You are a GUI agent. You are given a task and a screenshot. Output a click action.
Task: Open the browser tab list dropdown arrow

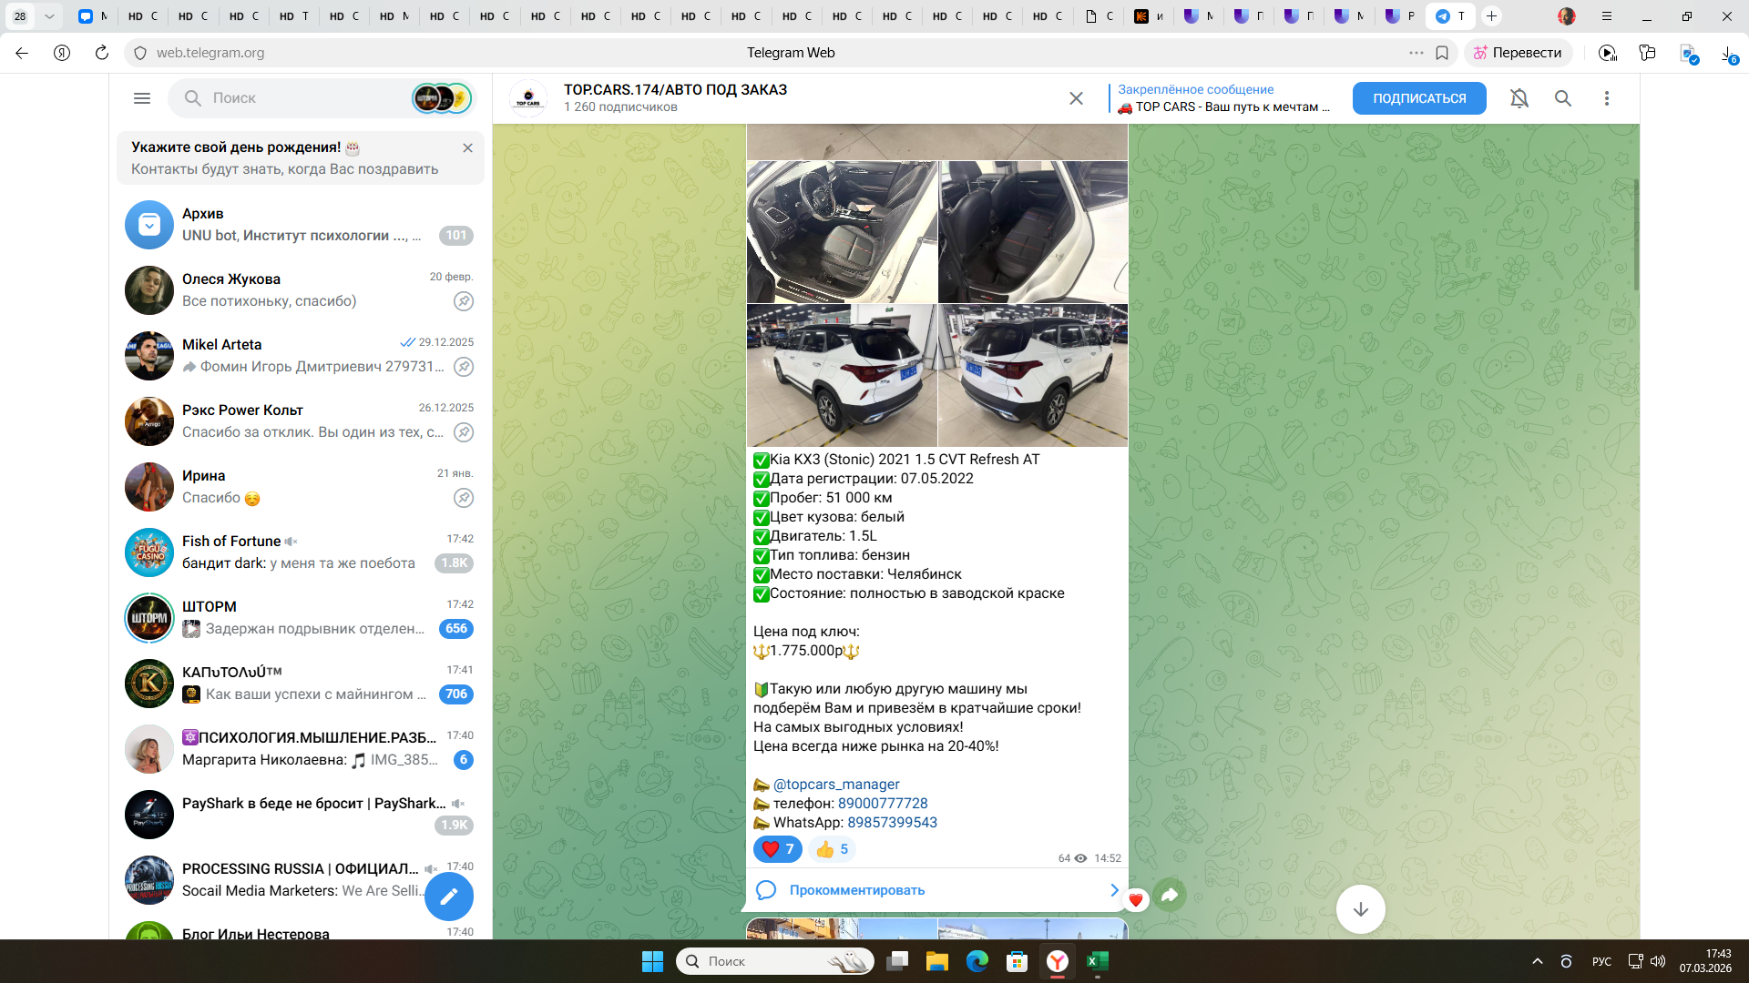(49, 16)
